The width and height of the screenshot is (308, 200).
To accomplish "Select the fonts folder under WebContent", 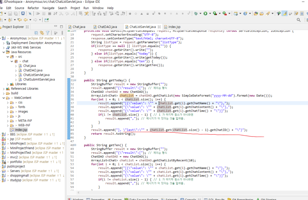I will (22, 107).
